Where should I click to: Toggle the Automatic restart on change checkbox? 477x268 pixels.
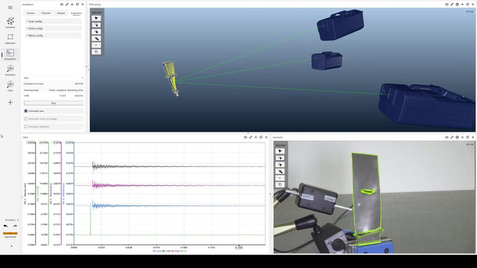point(26,119)
